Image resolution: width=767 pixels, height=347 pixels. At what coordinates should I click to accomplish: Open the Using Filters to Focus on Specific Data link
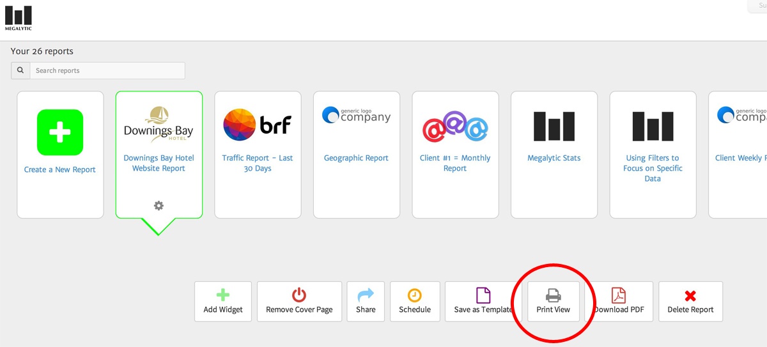653,168
